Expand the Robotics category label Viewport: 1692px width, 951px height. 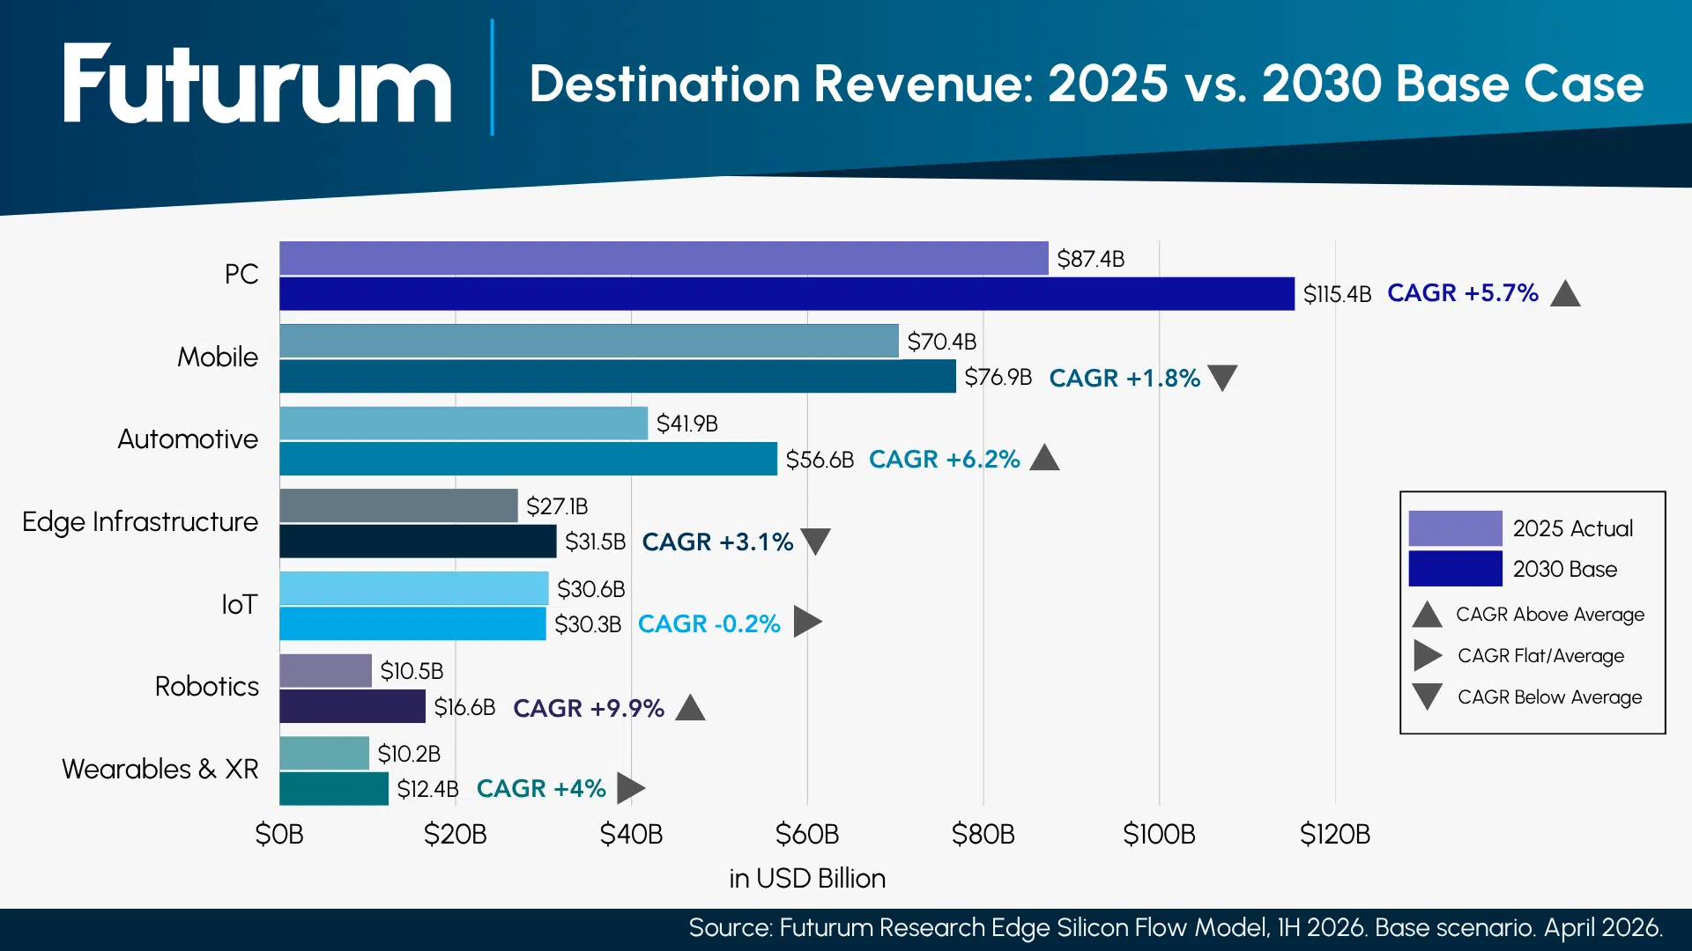click(x=207, y=687)
